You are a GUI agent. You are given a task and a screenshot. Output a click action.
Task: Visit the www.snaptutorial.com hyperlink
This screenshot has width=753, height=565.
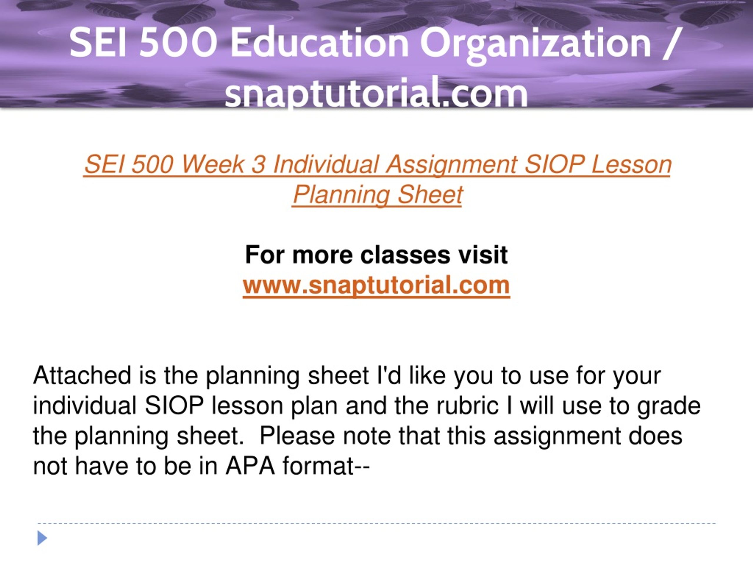tap(376, 285)
